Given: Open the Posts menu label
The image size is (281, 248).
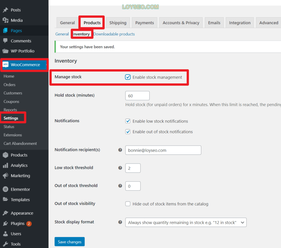Looking at the screenshot, I should pos(16,10).
